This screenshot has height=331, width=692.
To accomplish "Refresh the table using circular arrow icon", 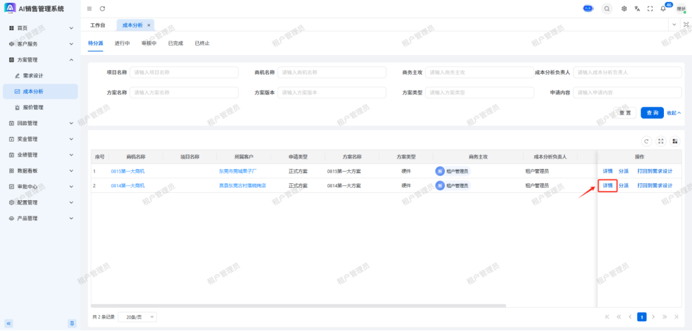I will click(646, 141).
